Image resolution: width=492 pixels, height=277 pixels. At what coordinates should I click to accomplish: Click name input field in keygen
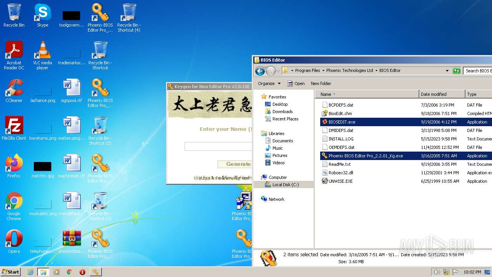pos(218,146)
